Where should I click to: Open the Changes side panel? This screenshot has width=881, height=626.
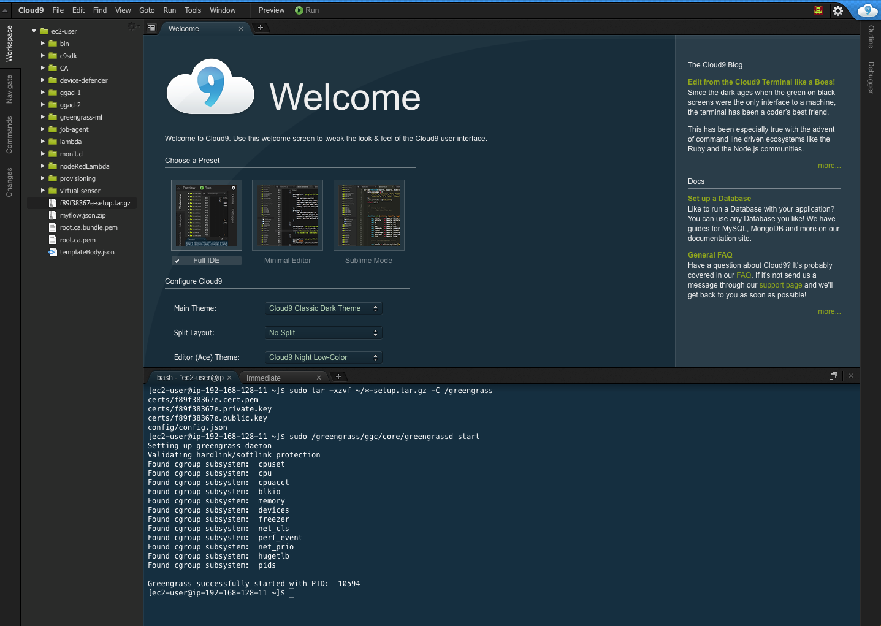[x=9, y=182]
